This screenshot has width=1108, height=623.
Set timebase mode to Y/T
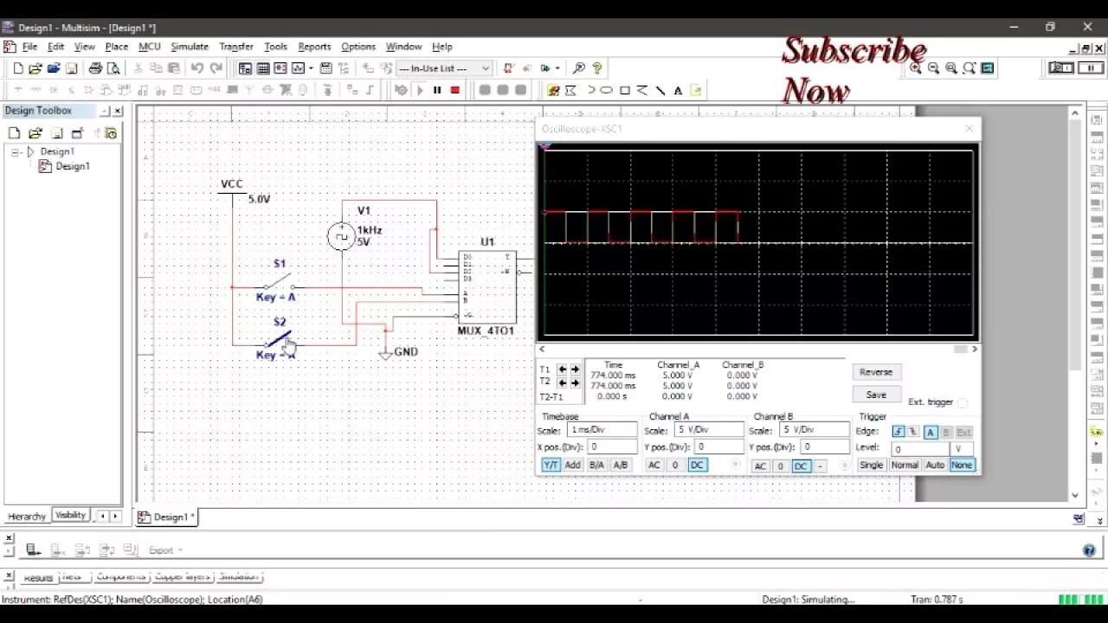(551, 466)
